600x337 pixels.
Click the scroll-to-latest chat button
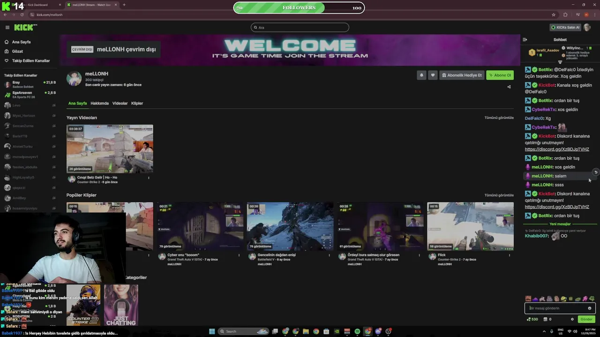(596, 172)
